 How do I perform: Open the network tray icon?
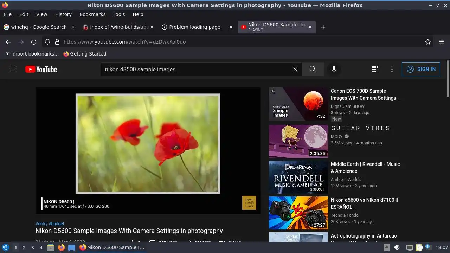(410, 247)
